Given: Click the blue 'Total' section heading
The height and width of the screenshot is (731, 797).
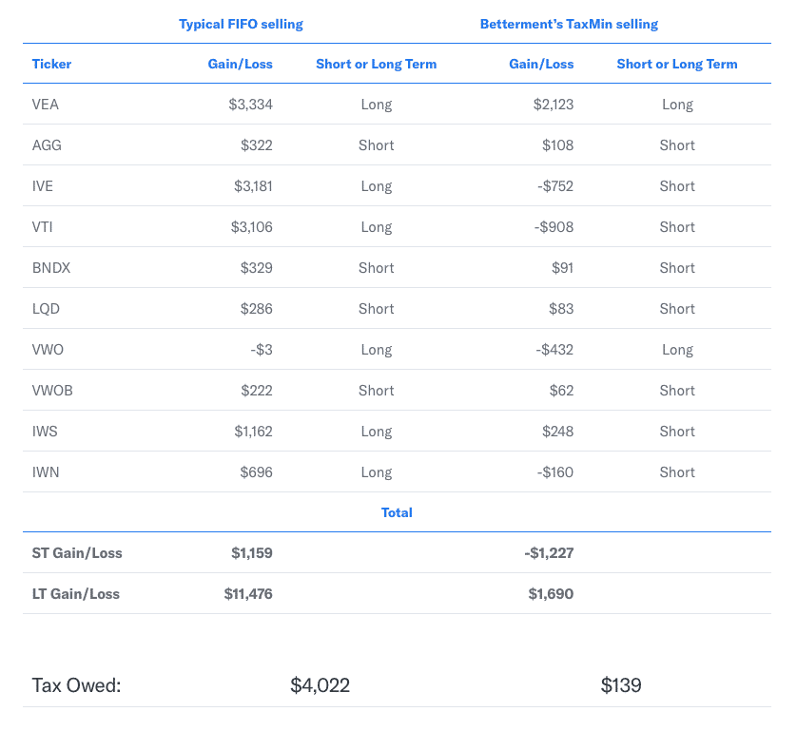Looking at the screenshot, I should click(x=397, y=512).
